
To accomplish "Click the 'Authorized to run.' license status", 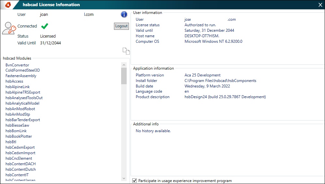I will click(200, 25).
